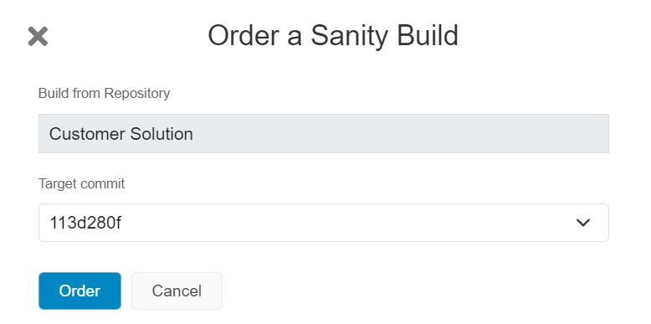651x324 pixels.
Task: Choose the gray Cancel button
Action: pyautogui.click(x=177, y=291)
